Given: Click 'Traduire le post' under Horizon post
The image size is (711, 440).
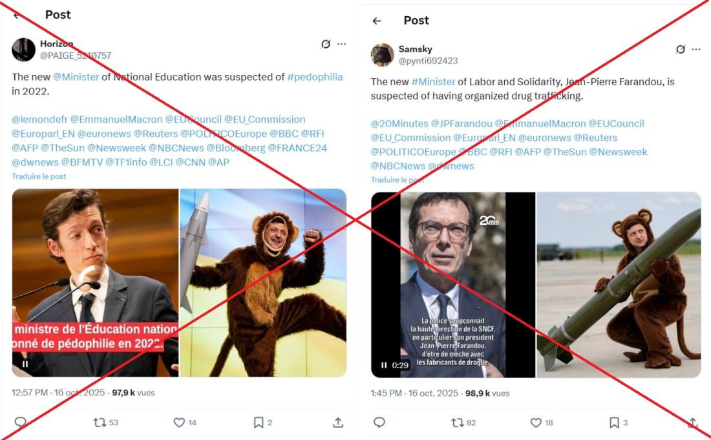Looking at the screenshot, I should pos(39,176).
